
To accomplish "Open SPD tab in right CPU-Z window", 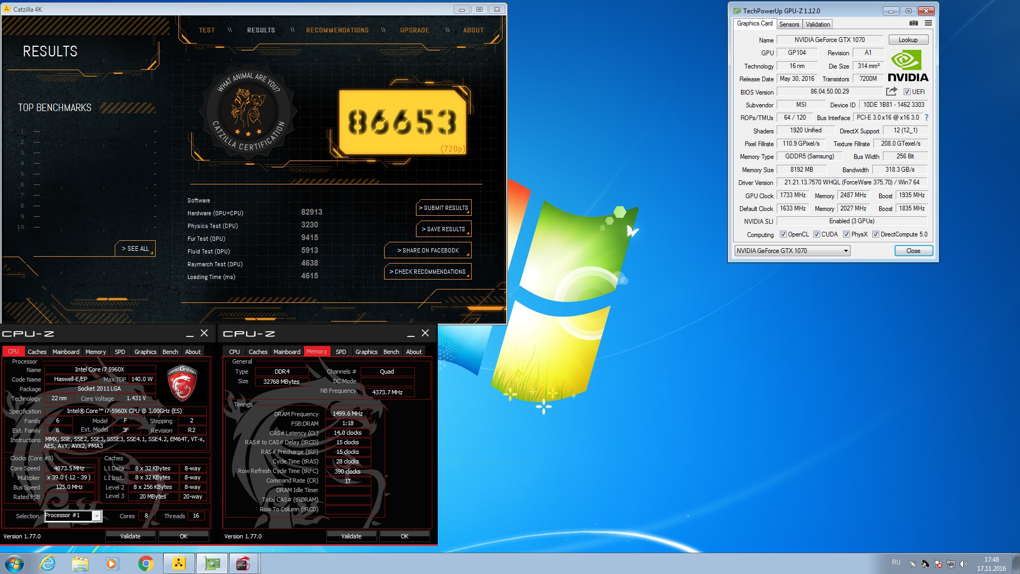I will [x=341, y=352].
